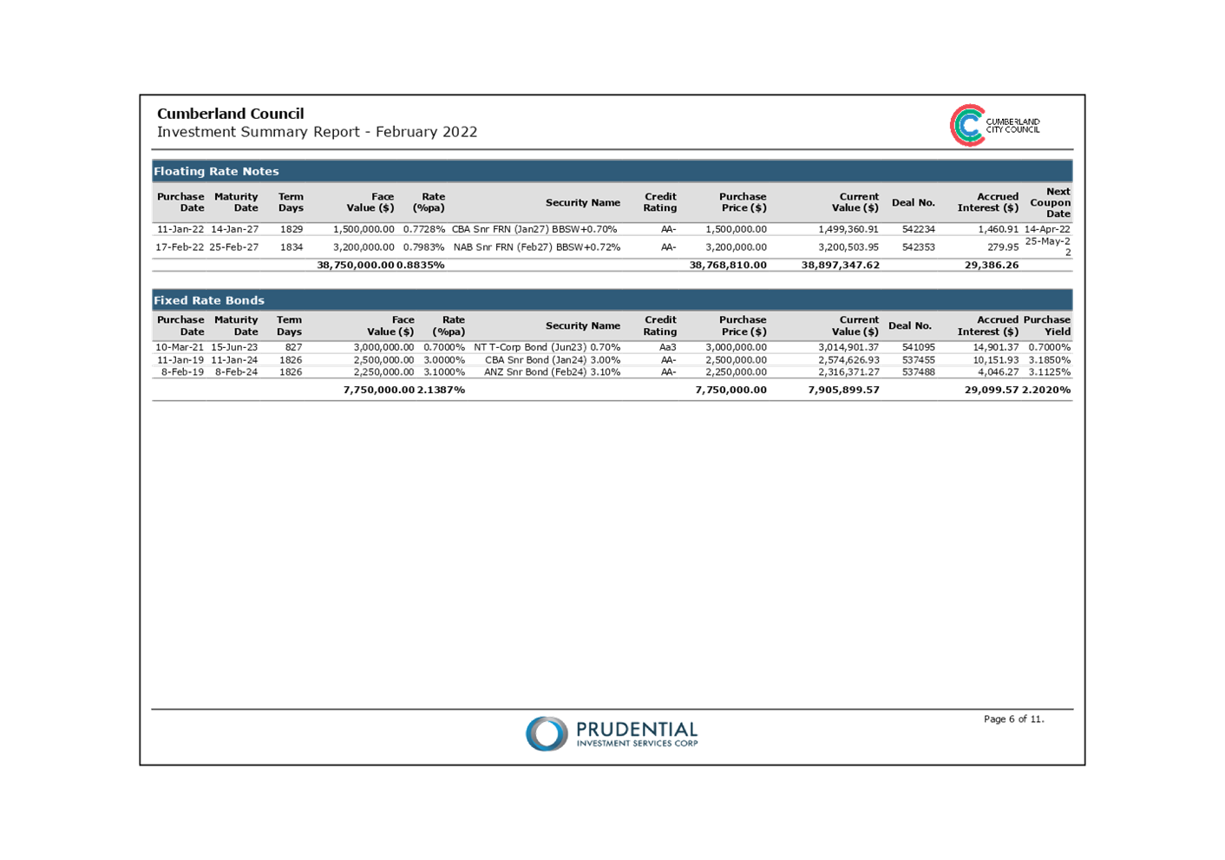Click accrued interest 10,151.93
This screenshot has width=1225, height=860.
[x=996, y=359]
